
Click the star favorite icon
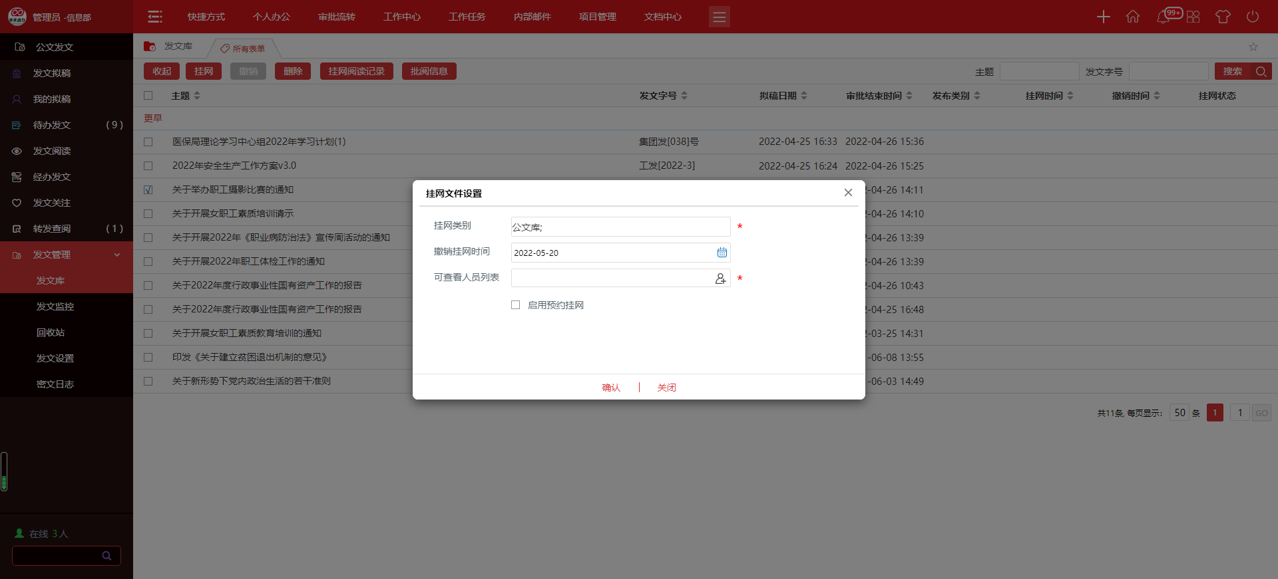point(1253,47)
